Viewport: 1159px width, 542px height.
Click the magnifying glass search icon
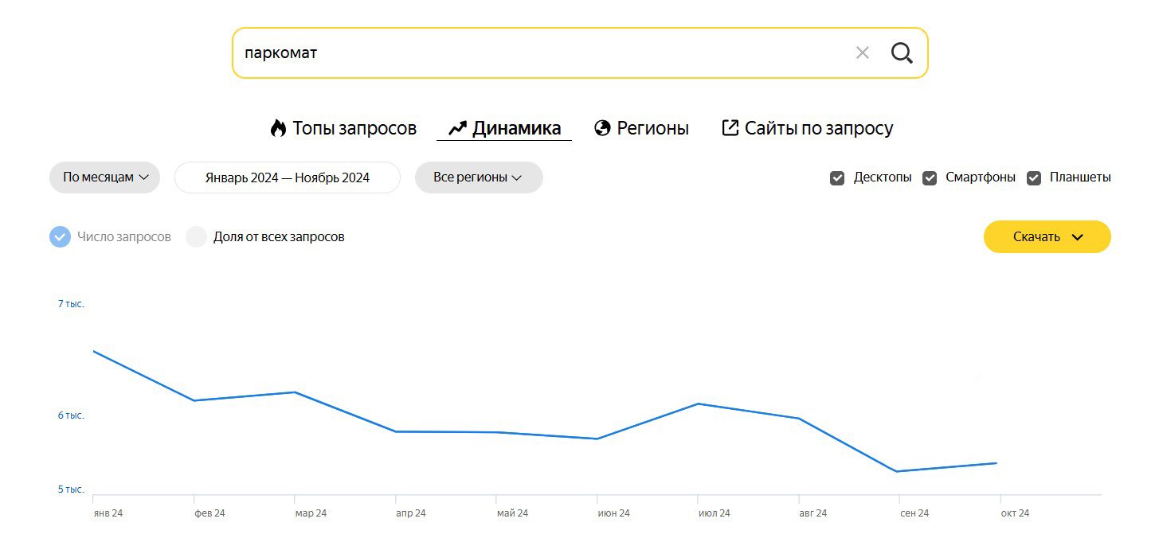(902, 53)
